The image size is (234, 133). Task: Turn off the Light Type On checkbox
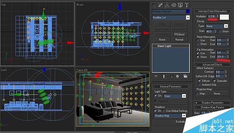coord(155,96)
